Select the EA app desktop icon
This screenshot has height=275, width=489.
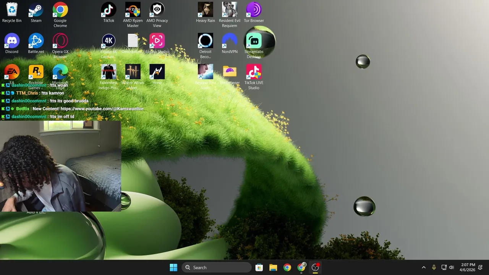[x=12, y=74]
